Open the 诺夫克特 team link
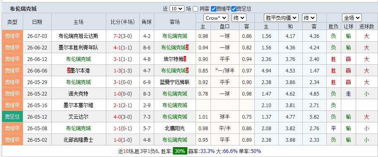 [79, 94]
